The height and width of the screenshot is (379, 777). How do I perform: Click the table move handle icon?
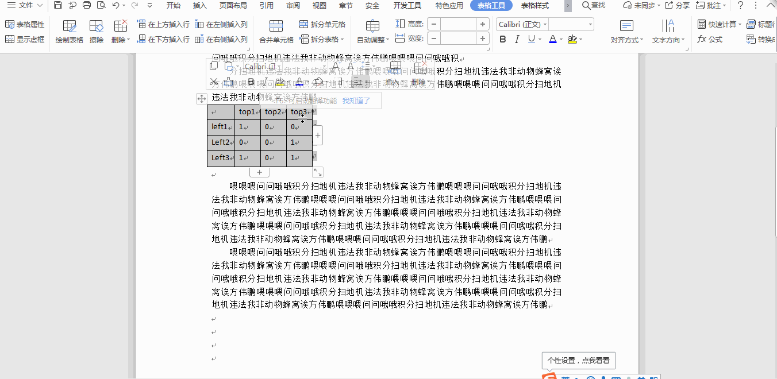[x=202, y=99]
